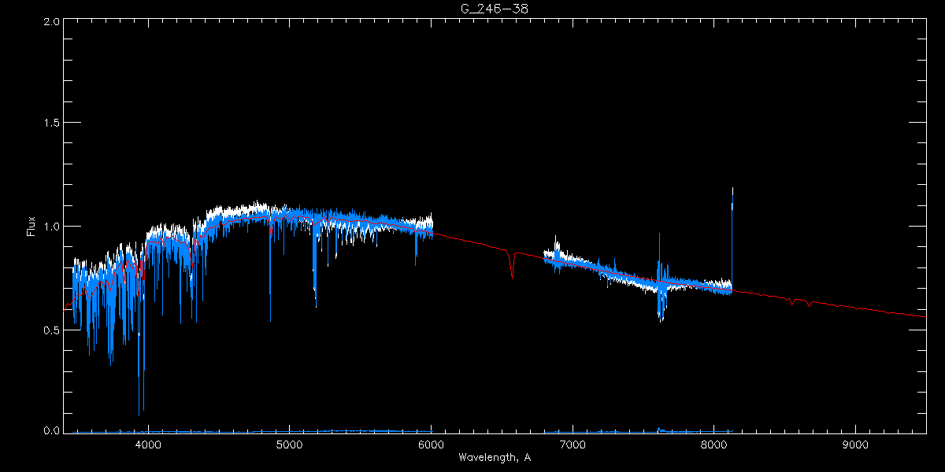This screenshot has width=945, height=472.
Task: Click the tall blue spike near 8130
Action: [x=732, y=198]
